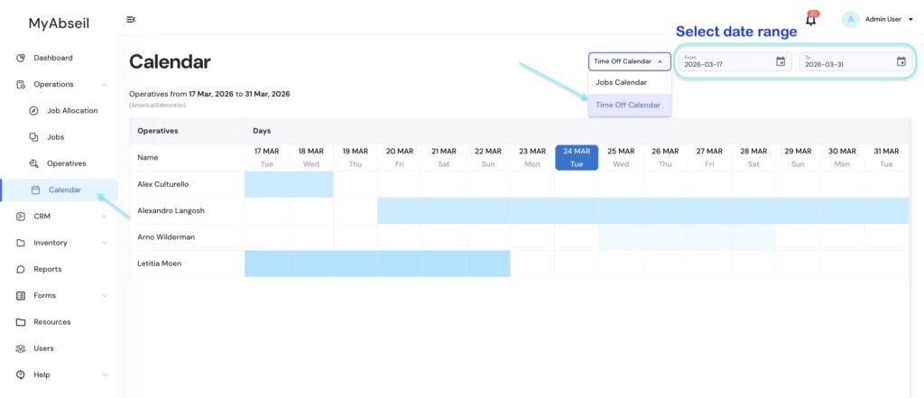Expand the Inventory sidebar section
Image resolution: width=924 pixels, height=398 pixels.
(105, 243)
